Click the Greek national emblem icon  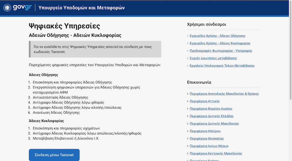(x=7, y=8)
